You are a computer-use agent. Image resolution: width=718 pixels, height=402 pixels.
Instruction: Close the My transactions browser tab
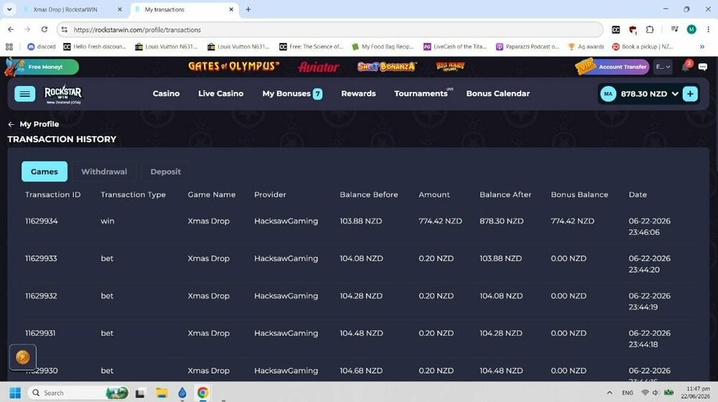tap(231, 9)
